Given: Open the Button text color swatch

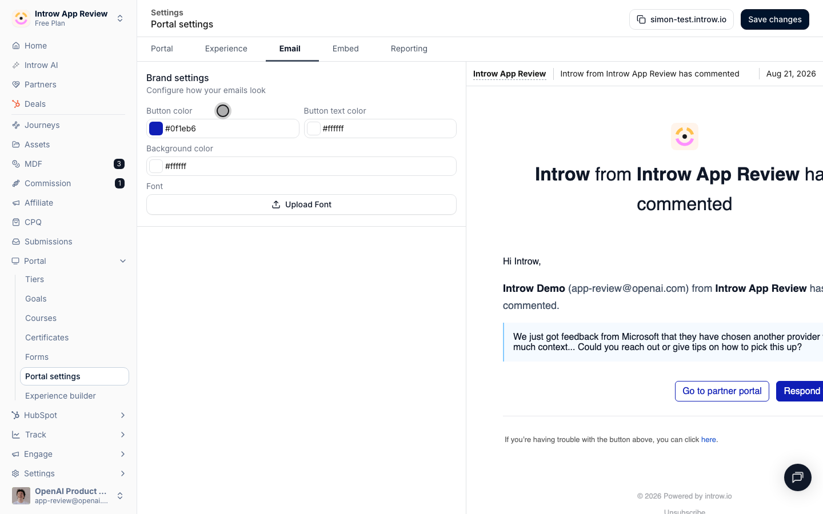Looking at the screenshot, I should [x=314, y=128].
